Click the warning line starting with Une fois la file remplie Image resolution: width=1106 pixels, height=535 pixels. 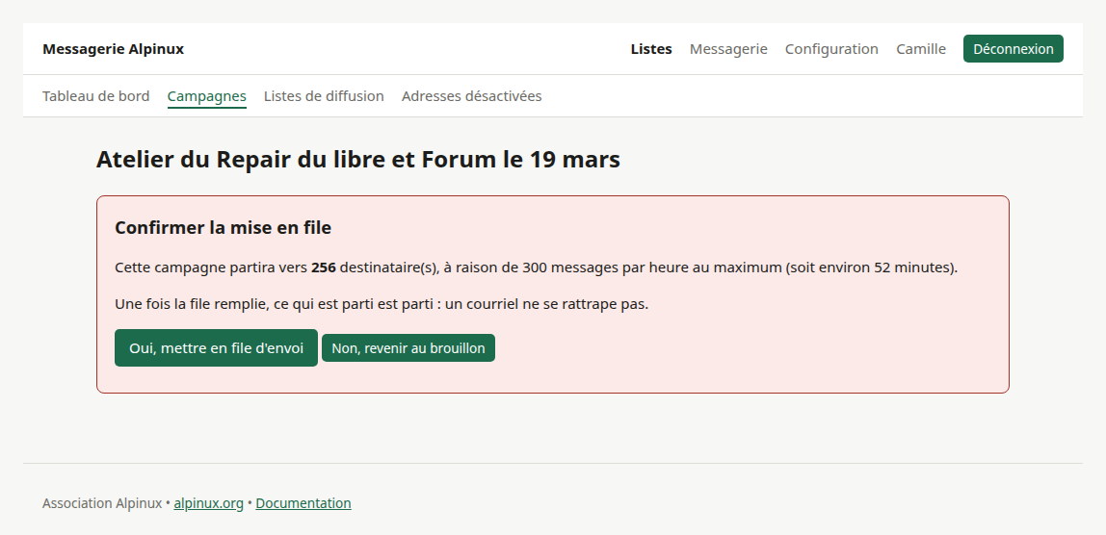tap(382, 304)
